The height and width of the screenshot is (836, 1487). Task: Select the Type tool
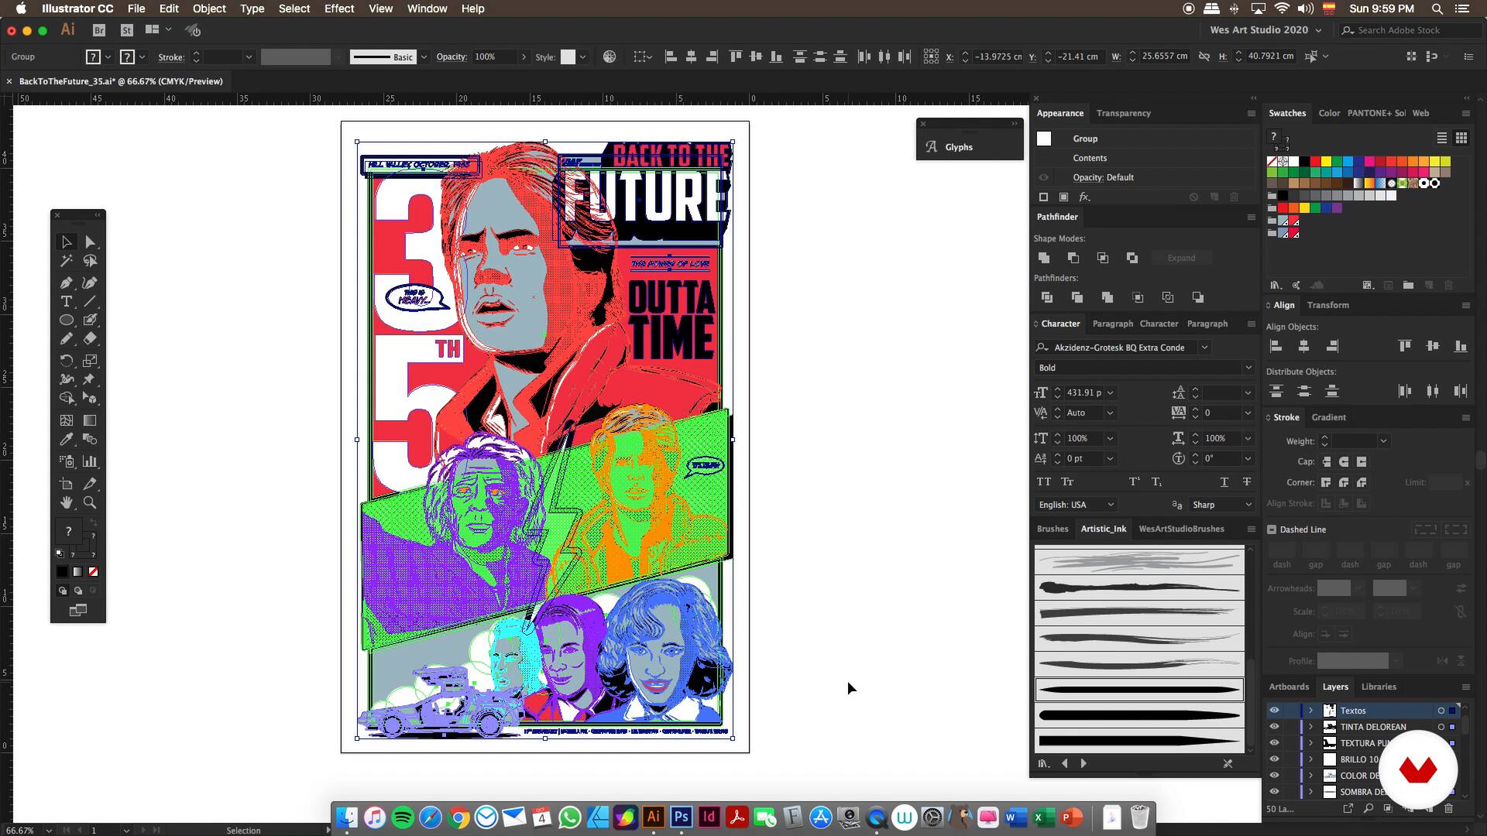point(67,302)
